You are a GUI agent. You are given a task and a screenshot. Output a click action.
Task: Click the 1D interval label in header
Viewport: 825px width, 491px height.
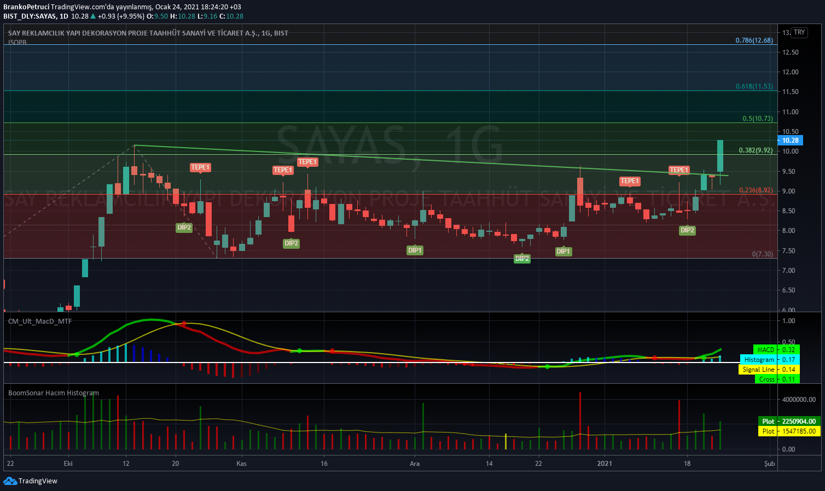(x=64, y=16)
